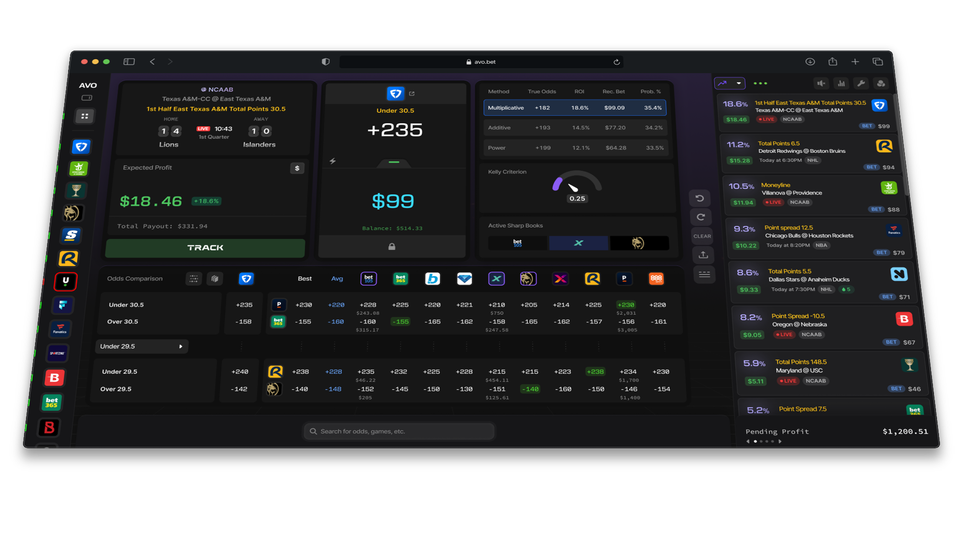963x541 pixels.
Task: Mute sound alerts with the speaker icon
Action: (x=821, y=84)
